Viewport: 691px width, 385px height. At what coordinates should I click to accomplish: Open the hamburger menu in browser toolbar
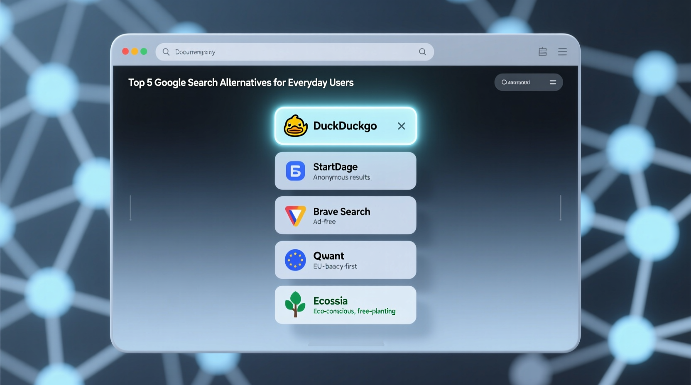tap(562, 51)
